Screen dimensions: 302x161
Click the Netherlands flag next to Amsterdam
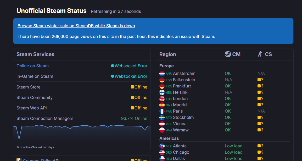(x=162, y=74)
